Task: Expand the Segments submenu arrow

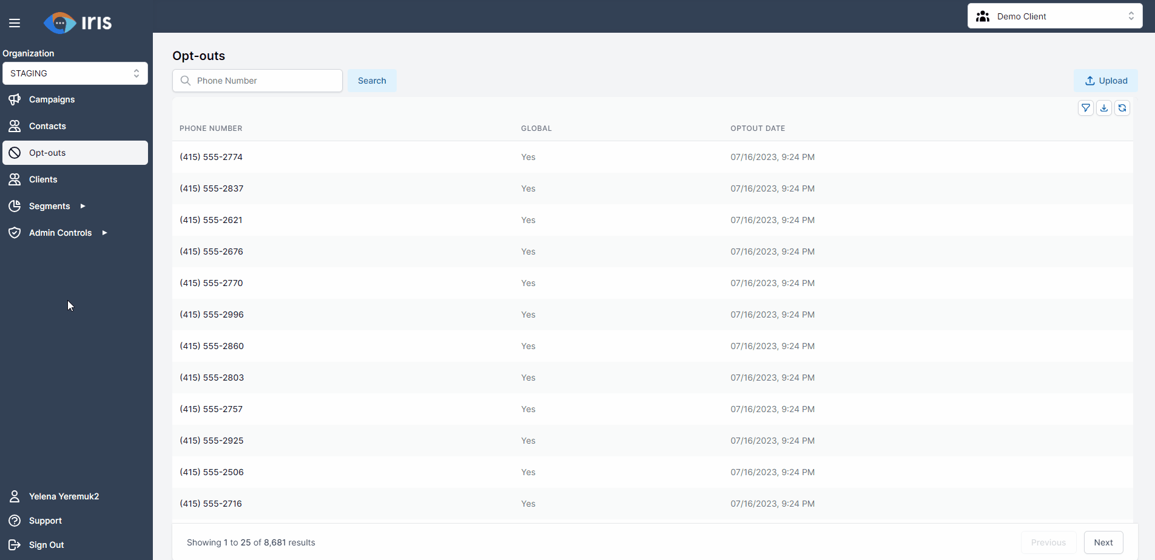Action: tap(82, 206)
